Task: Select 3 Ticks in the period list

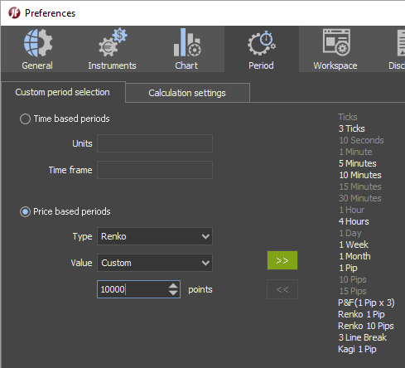Action: point(352,128)
